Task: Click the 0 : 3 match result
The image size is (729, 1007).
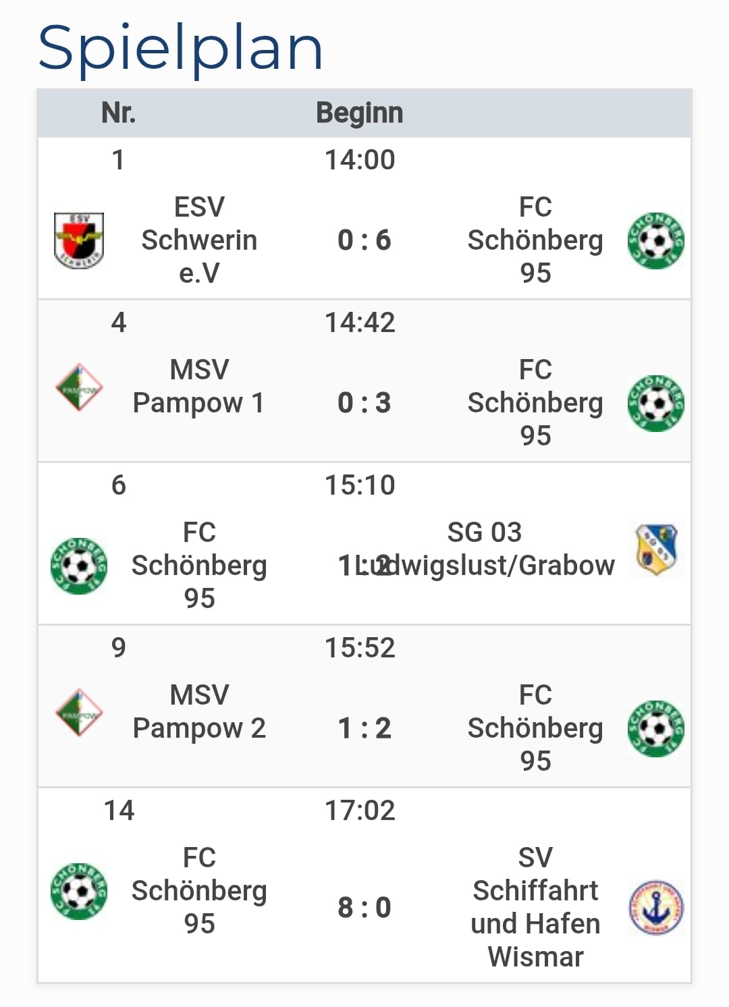Action: click(x=364, y=403)
